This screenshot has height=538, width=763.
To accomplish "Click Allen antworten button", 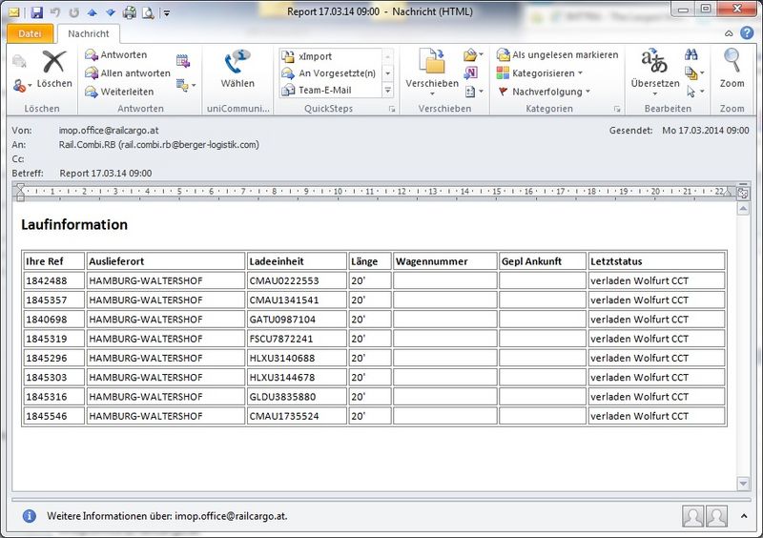I will point(128,73).
